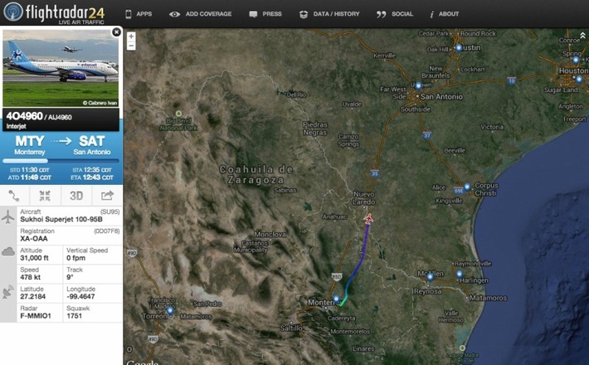This screenshot has width=589, height=365.
Task: Click the ETA 12:43 CDT arrival time
Action: (92, 178)
